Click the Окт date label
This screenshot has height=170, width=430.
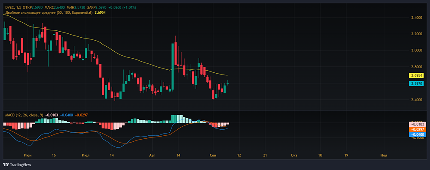(x=294, y=155)
